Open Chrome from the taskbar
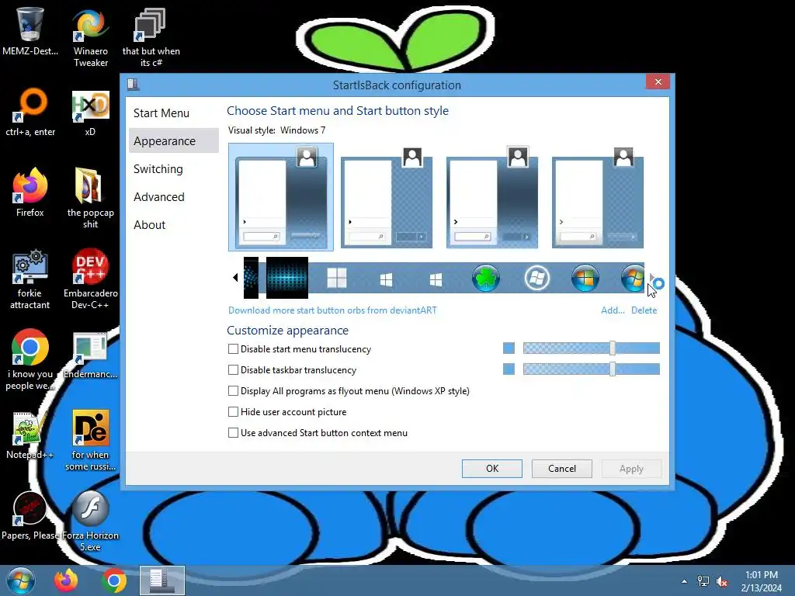Screen dimensions: 795x596 click(x=114, y=580)
